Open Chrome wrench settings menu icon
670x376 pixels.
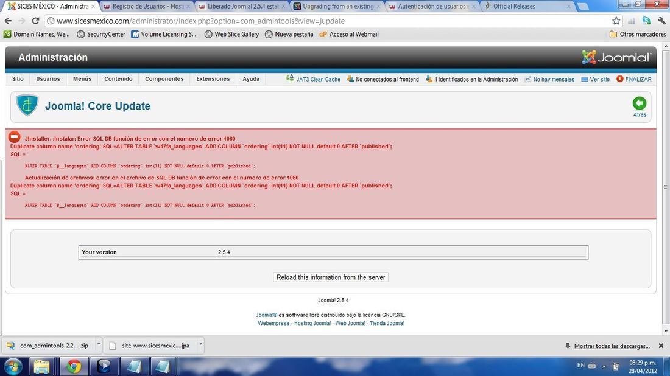pyautogui.click(x=661, y=21)
